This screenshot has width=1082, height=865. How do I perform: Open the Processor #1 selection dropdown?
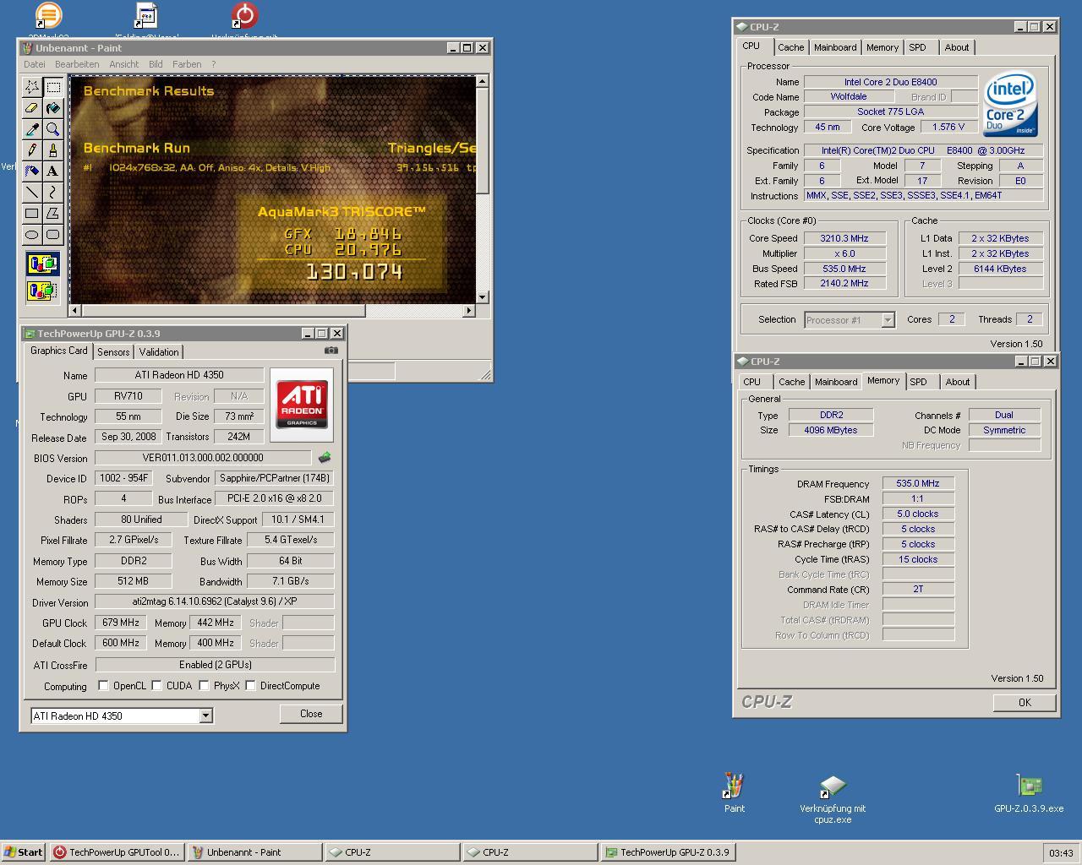tap(888, 320)
